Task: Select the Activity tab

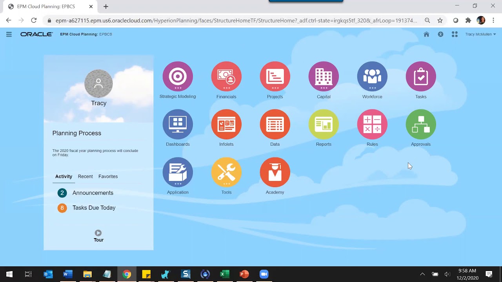Action: (64, 177)
